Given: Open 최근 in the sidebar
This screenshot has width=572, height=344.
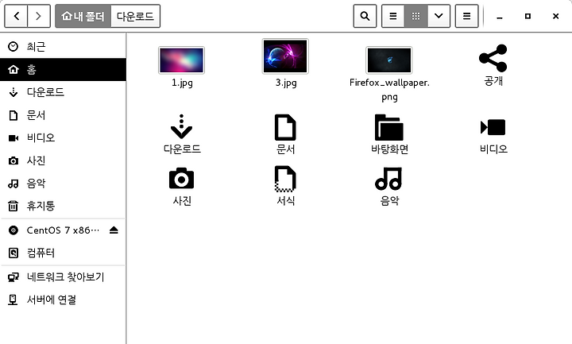Looking at the screenshot, I should tap(63, 47).
